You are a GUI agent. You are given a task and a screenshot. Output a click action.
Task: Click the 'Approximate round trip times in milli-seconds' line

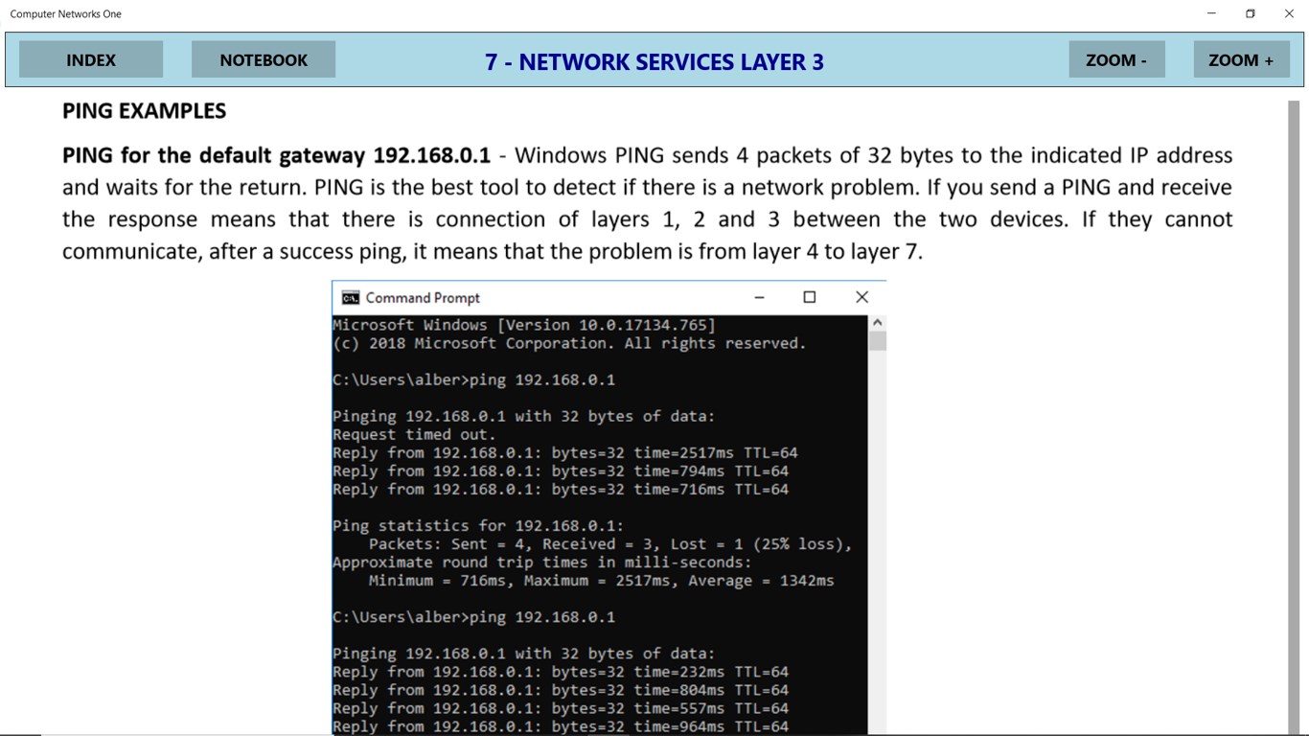pyautogui.click(x=542, y=562)
